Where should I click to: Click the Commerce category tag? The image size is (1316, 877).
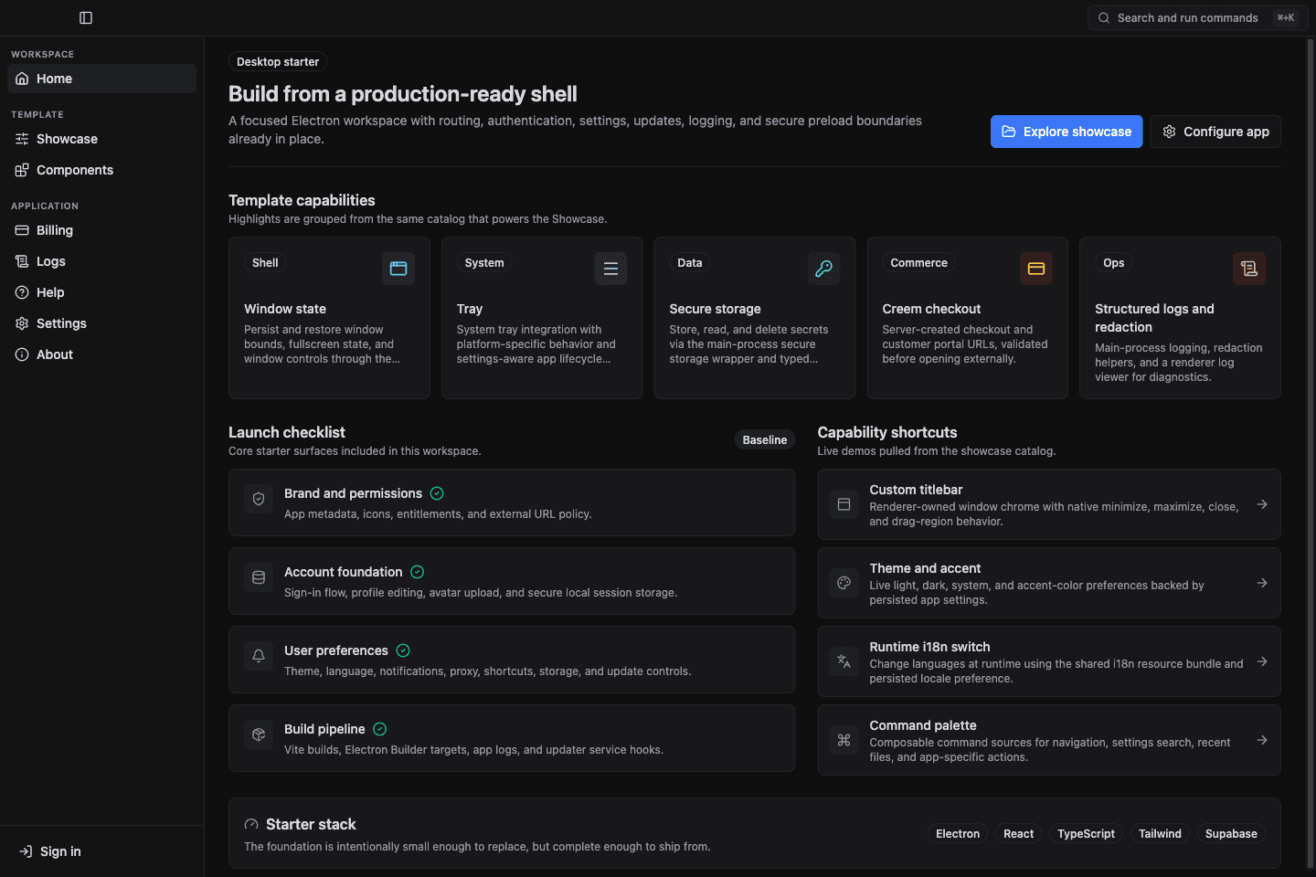tap(918, 263)
